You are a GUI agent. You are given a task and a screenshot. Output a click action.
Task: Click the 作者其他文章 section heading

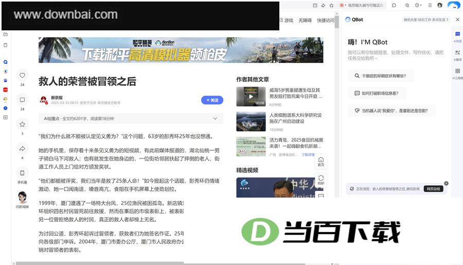tap(253, 79)
